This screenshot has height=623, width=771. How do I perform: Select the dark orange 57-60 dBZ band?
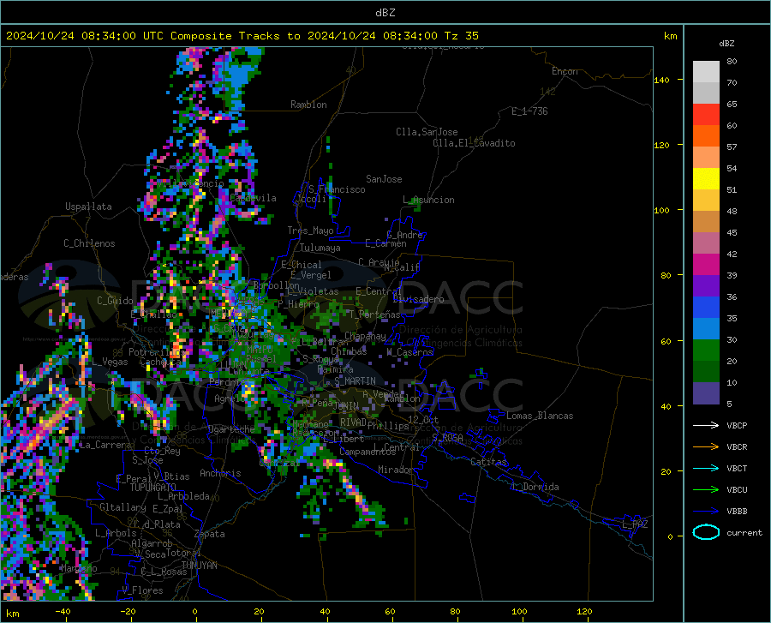tap(706, 136)
